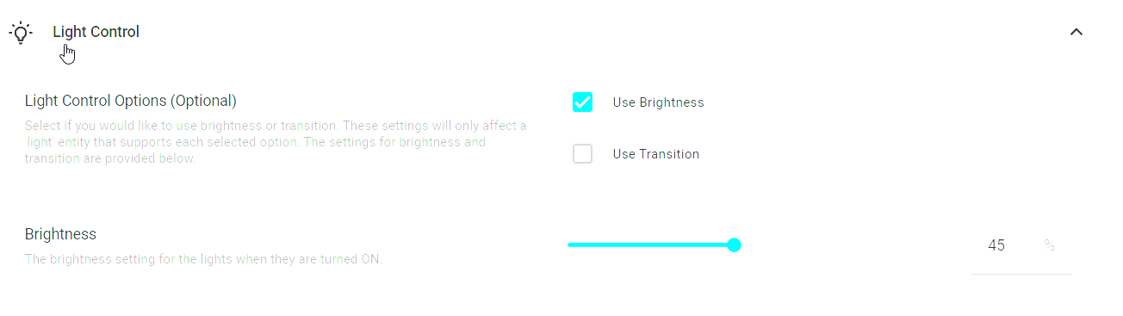Click the light control options description paragraph
Viewport: 1123px width, 316px height.
276,142
